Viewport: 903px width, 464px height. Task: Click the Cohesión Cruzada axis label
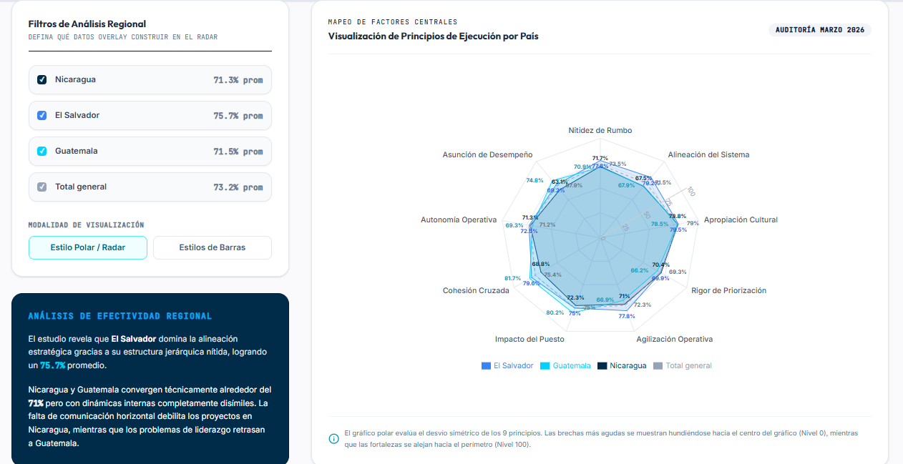(476, 290)
